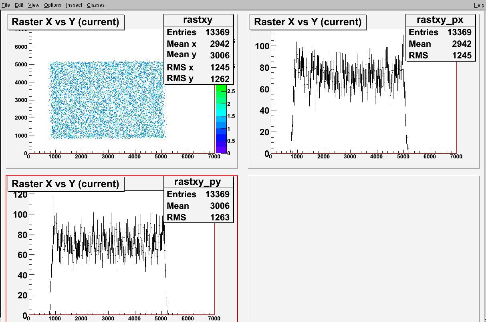Open the Classes menu

(x=96, y=5)
